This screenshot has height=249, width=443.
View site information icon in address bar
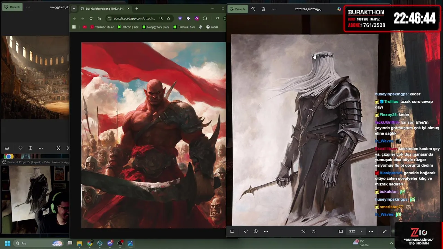click(x=109, y=18)
